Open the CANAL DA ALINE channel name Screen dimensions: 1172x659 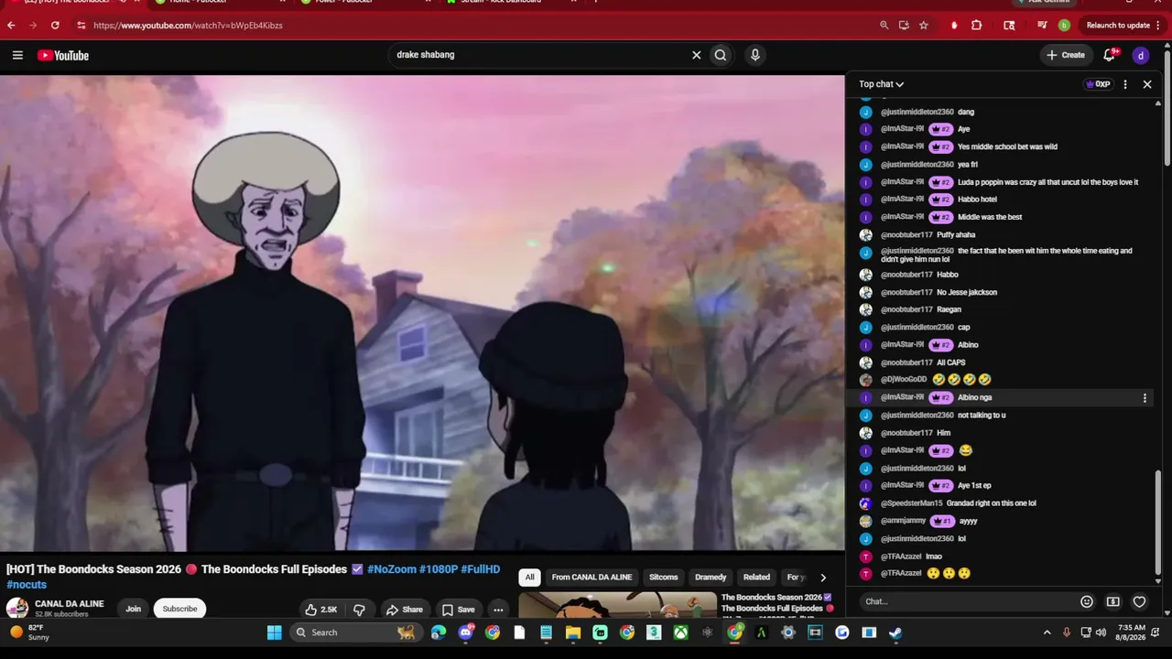[x=70, y=604]
